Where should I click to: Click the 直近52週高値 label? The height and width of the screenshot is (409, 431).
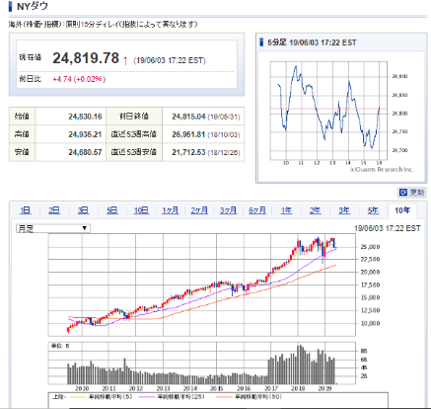point(133,134)
